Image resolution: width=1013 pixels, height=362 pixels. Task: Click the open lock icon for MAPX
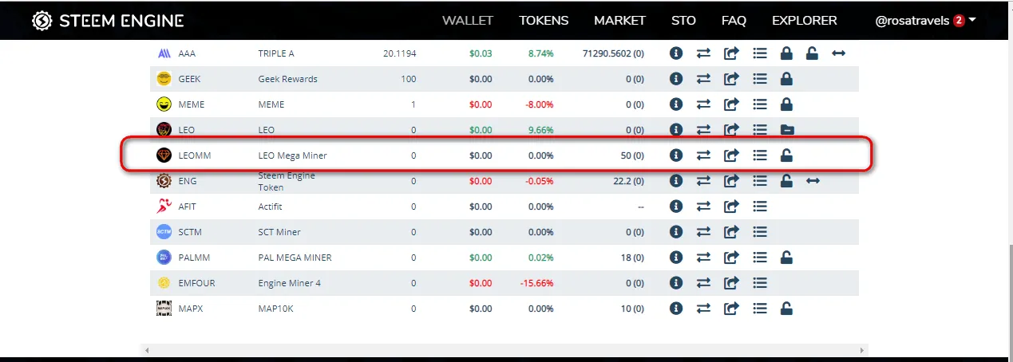point(786,309)
